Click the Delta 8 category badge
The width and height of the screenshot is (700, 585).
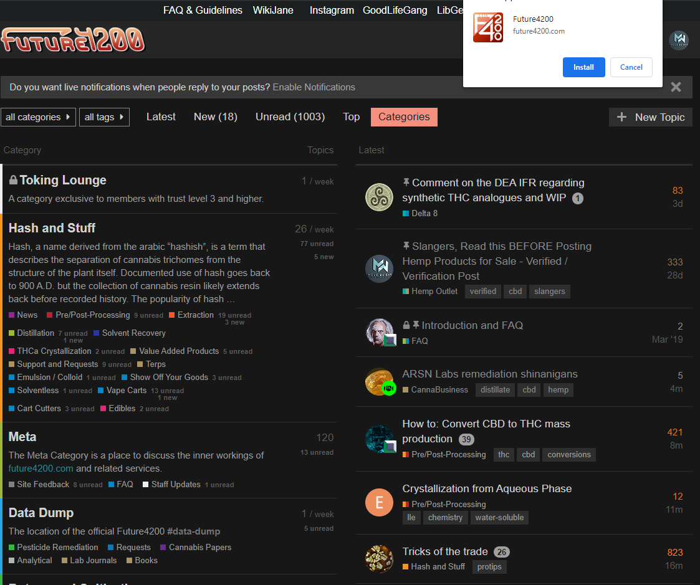pyautogui.click(x=420, y=213)
